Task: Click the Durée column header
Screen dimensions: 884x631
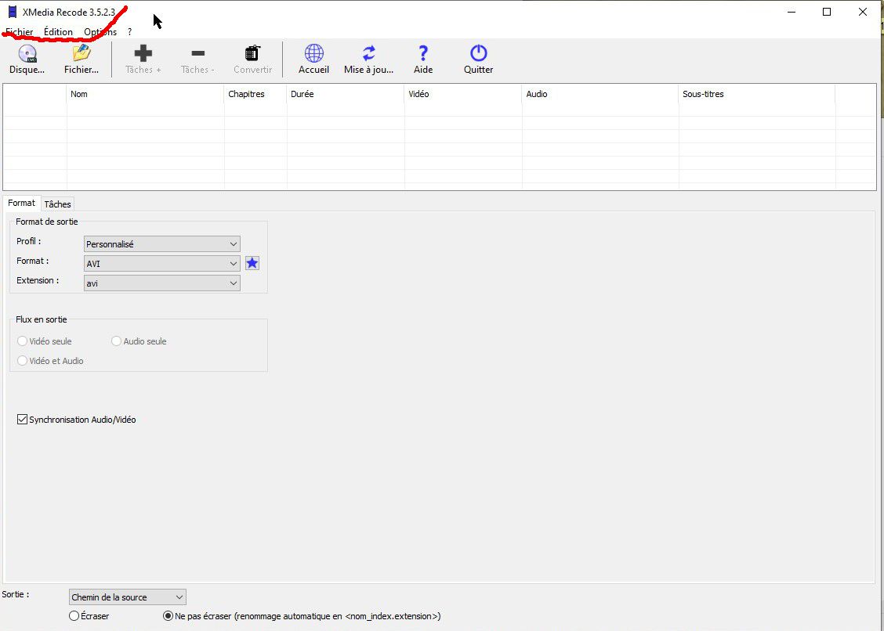Action: [346, 94]
